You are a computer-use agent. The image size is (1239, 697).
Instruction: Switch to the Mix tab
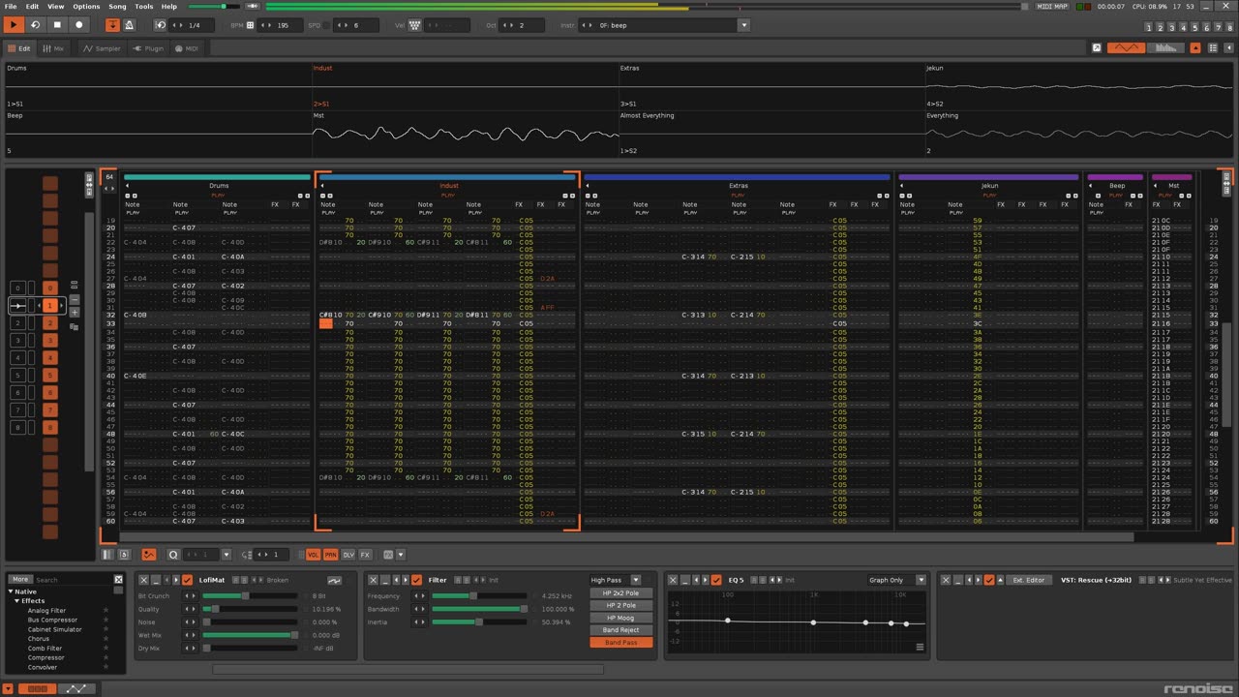53,47
